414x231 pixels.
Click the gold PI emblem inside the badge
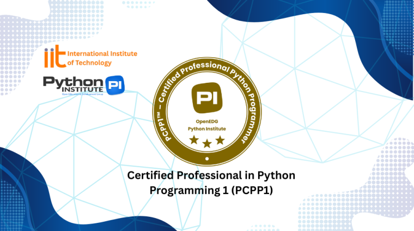pyautogui.click(x=207, y=98)
